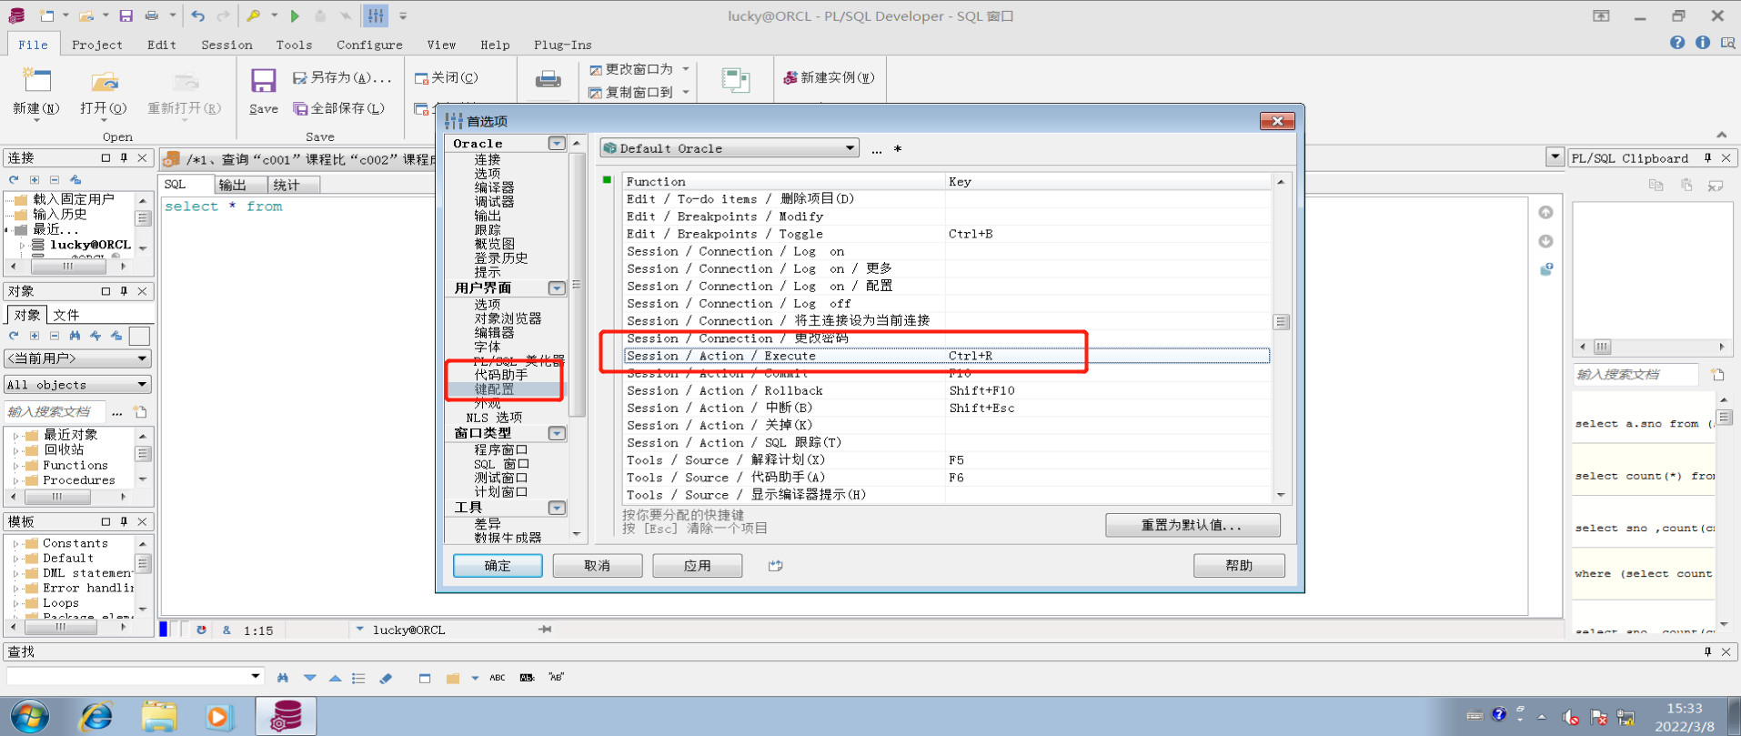Collapse the 窗口类型 section in preferences

[x=557, y=434]
